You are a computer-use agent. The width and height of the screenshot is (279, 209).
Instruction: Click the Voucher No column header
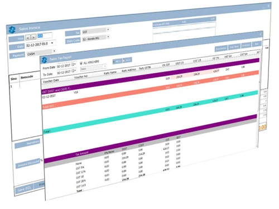[81, 76]
